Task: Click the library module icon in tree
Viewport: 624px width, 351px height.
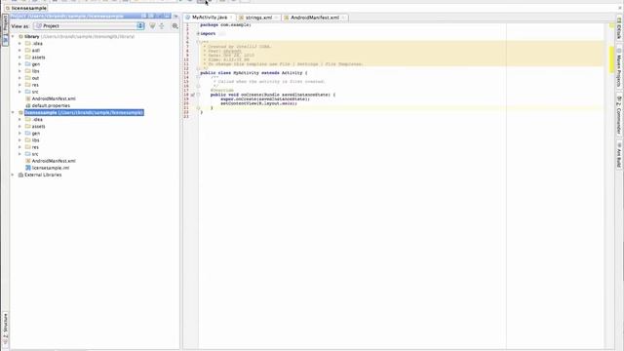Action: point(20,37)
